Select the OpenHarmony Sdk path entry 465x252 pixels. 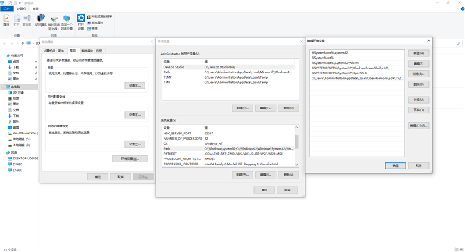tap(357, 79)
